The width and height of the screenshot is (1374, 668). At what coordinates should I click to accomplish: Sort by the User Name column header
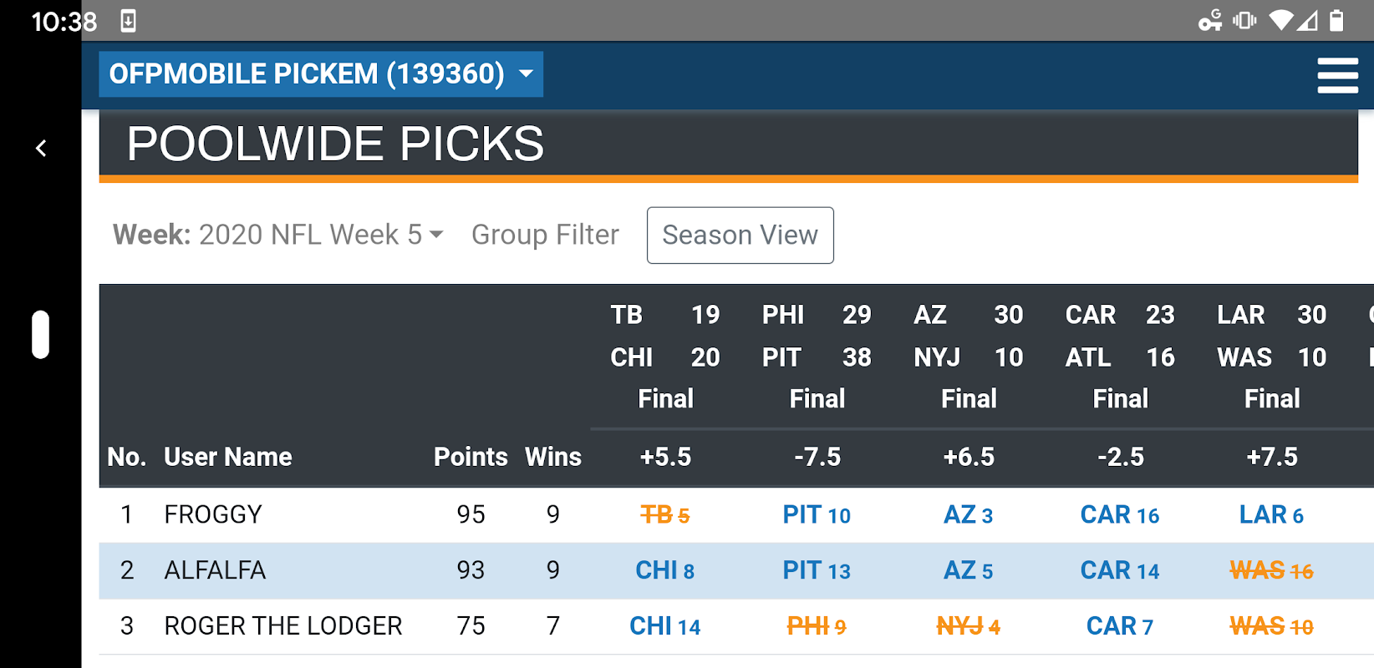coord(228,457)
